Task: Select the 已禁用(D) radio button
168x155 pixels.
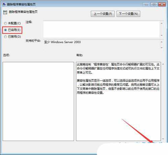Action: pyautogui.click(x=5, y=37)
